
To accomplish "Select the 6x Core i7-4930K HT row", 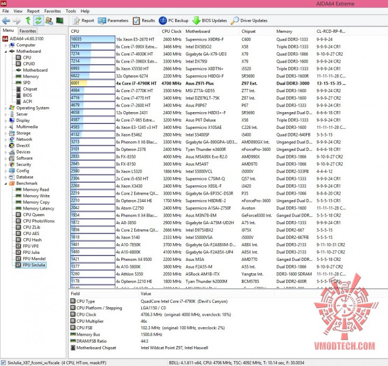I will coord(208,54).
